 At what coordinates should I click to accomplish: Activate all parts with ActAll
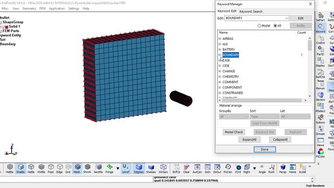pyautogui.click(x=302, y=168)
